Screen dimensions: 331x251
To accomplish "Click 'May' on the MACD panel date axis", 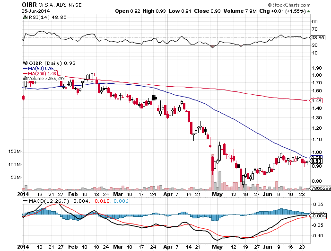I will [217, 247].
